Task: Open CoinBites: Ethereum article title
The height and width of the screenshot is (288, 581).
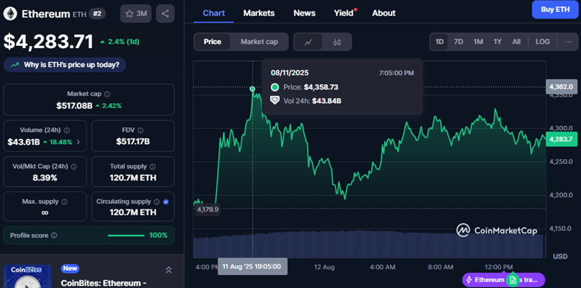Action: point(104,284)
